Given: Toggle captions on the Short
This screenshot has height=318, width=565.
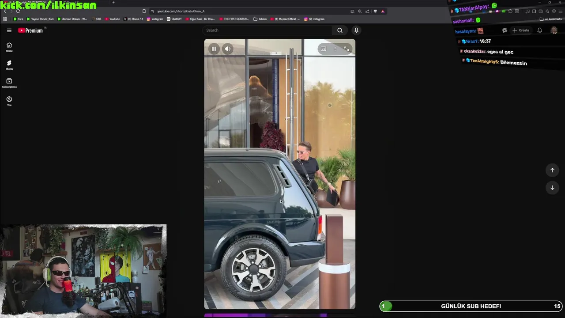Looking at the screenshot, I should (324, 49).
